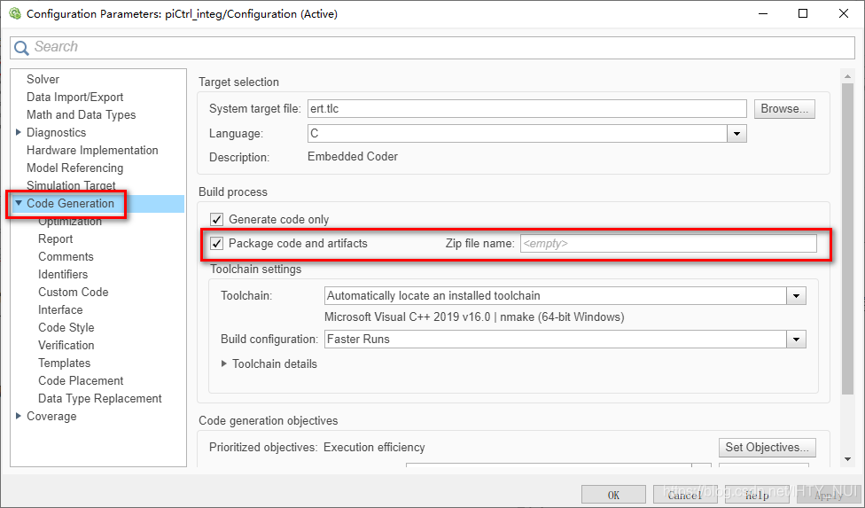Click the Configuration Parameters gear icon in title bar
The image size is (865, 508).
point(15,13)
